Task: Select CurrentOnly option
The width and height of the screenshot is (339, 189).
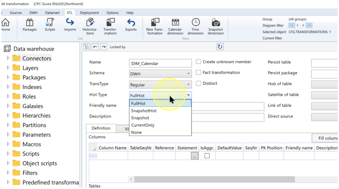Action: coord(160,125)
